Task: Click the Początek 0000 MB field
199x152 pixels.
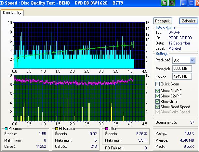Action: click(182, 69)
